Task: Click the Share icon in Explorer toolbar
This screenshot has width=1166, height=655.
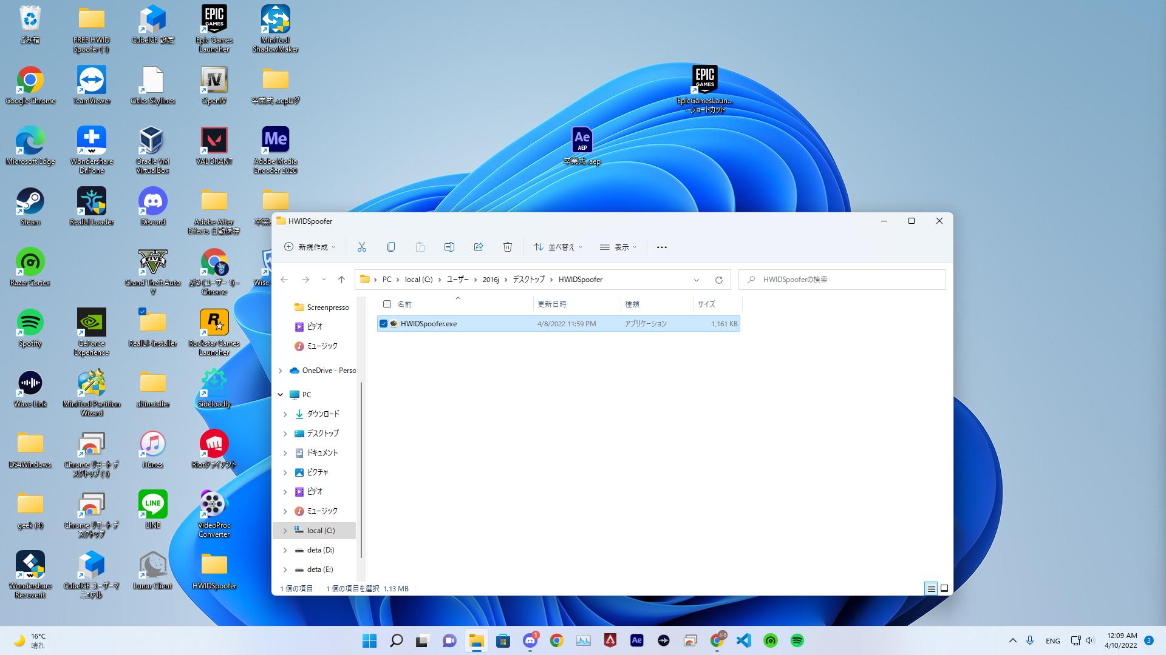Action: coord(479,247)
